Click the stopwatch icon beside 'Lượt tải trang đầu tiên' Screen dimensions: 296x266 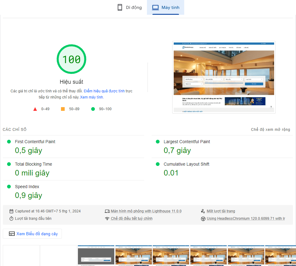11,219
